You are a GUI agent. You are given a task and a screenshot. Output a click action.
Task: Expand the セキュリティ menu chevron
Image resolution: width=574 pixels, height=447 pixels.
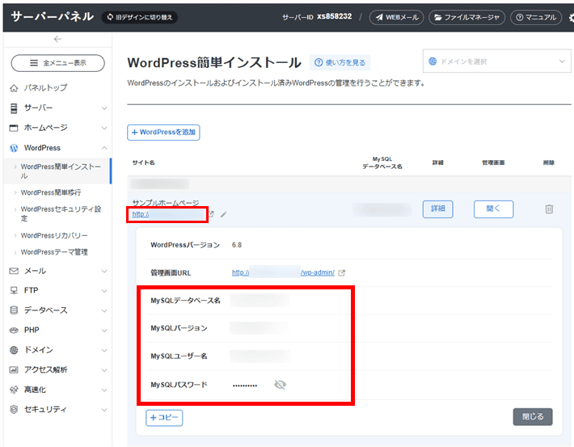pos(104,409)
